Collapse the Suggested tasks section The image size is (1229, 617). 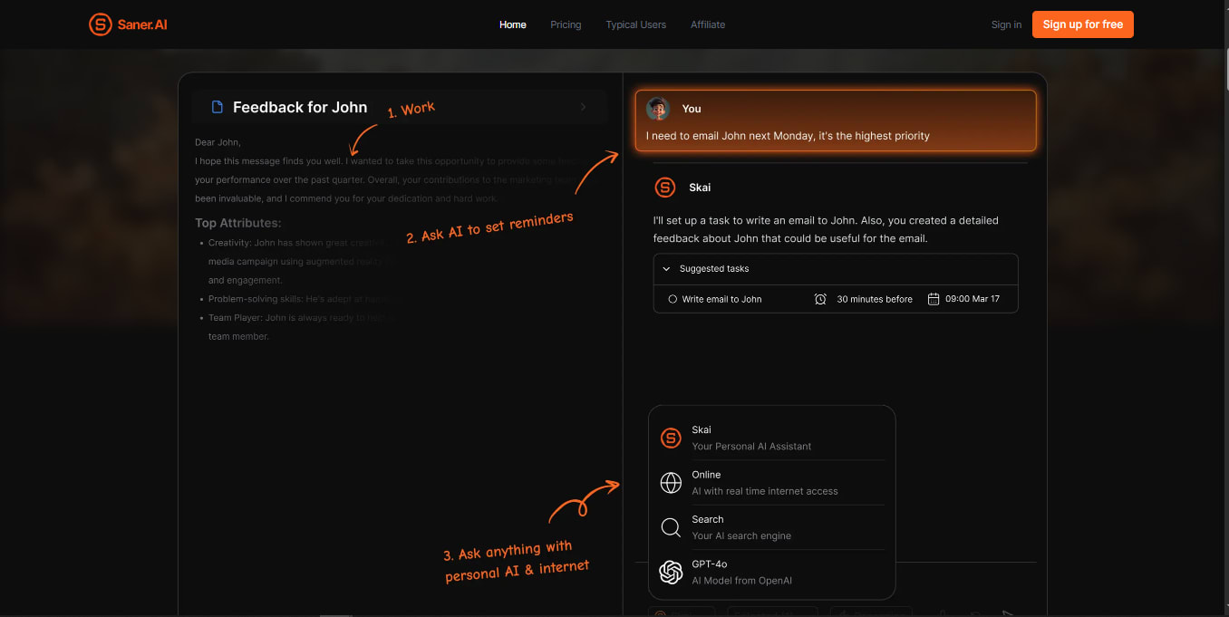(667, 268)
